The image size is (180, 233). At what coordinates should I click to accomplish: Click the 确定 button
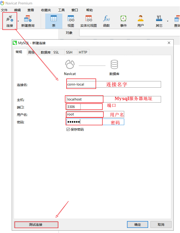click(x=137, y=225)
